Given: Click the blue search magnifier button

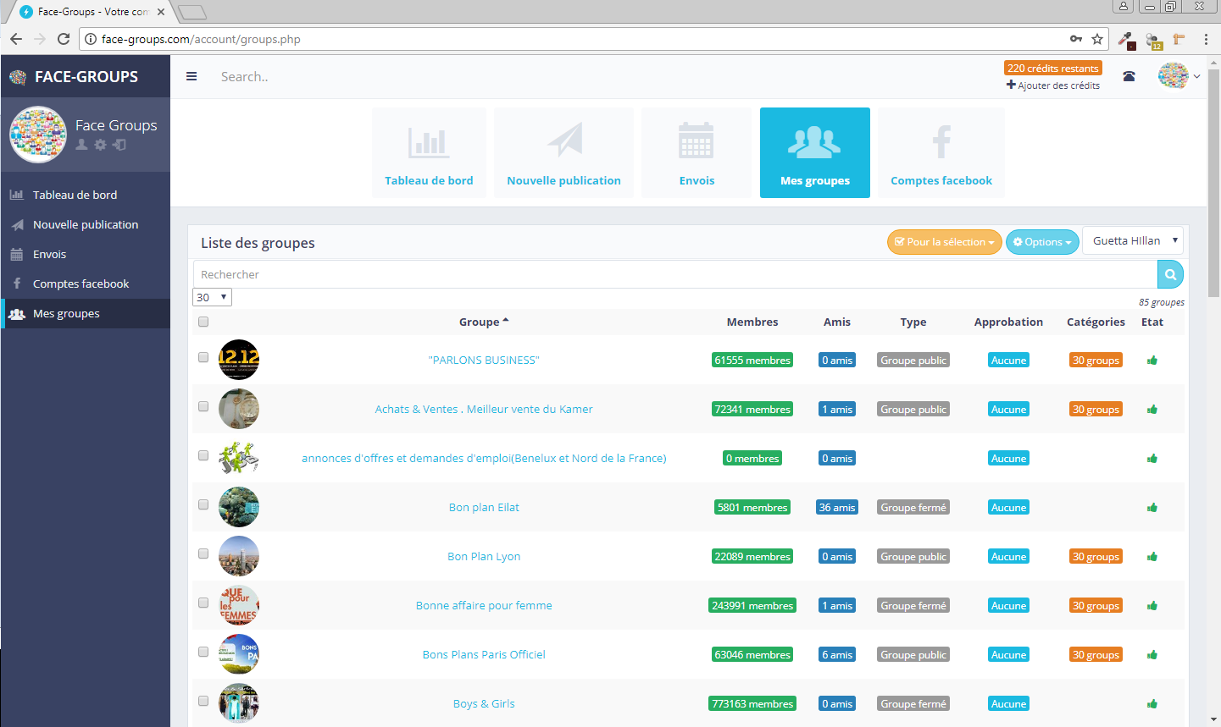Looking at the screenshot, I should (1170, 274).
